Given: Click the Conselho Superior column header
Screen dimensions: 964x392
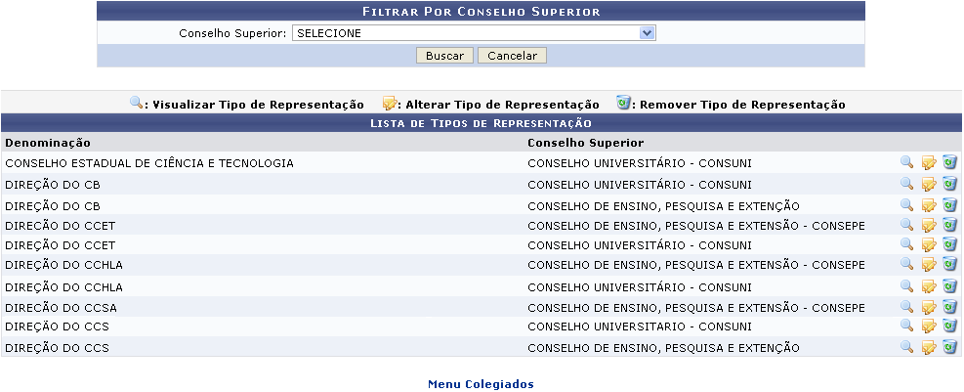Looking at the screenshot, I should pyautogui.click(x=585, y=143).
